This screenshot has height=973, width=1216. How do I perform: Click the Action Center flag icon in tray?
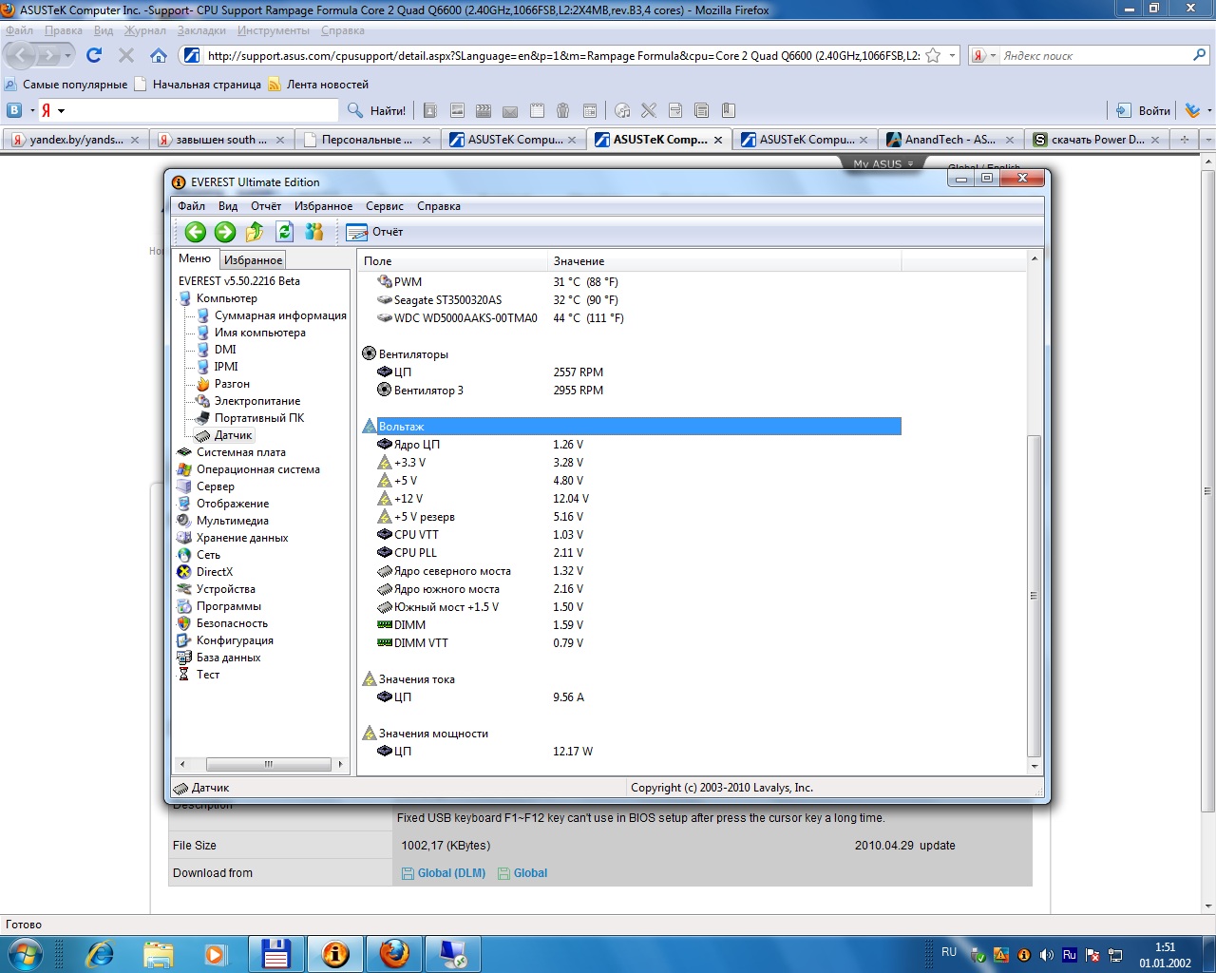click(x=1092, y=955)
